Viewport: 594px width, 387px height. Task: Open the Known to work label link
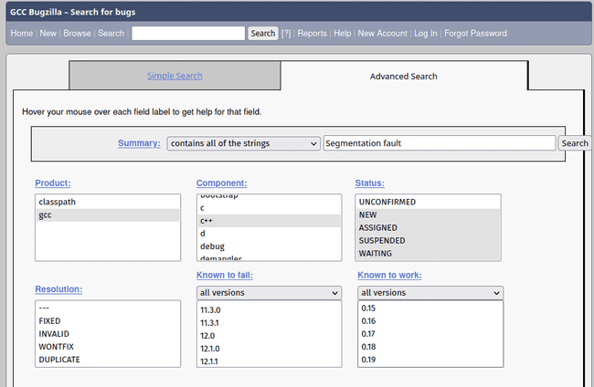pyautogui.click(x=389, y=275)
